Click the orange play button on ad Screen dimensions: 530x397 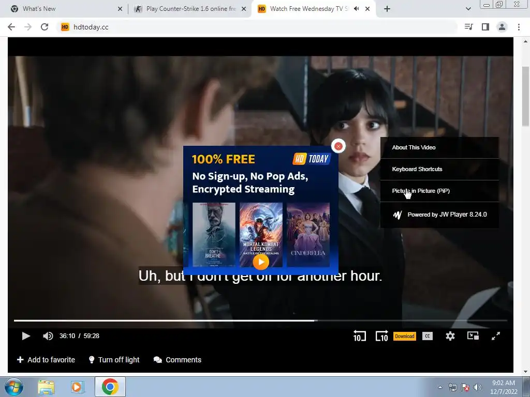pos(261,262)
